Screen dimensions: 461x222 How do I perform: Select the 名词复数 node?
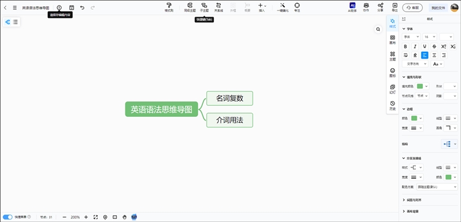coord(230,98)
